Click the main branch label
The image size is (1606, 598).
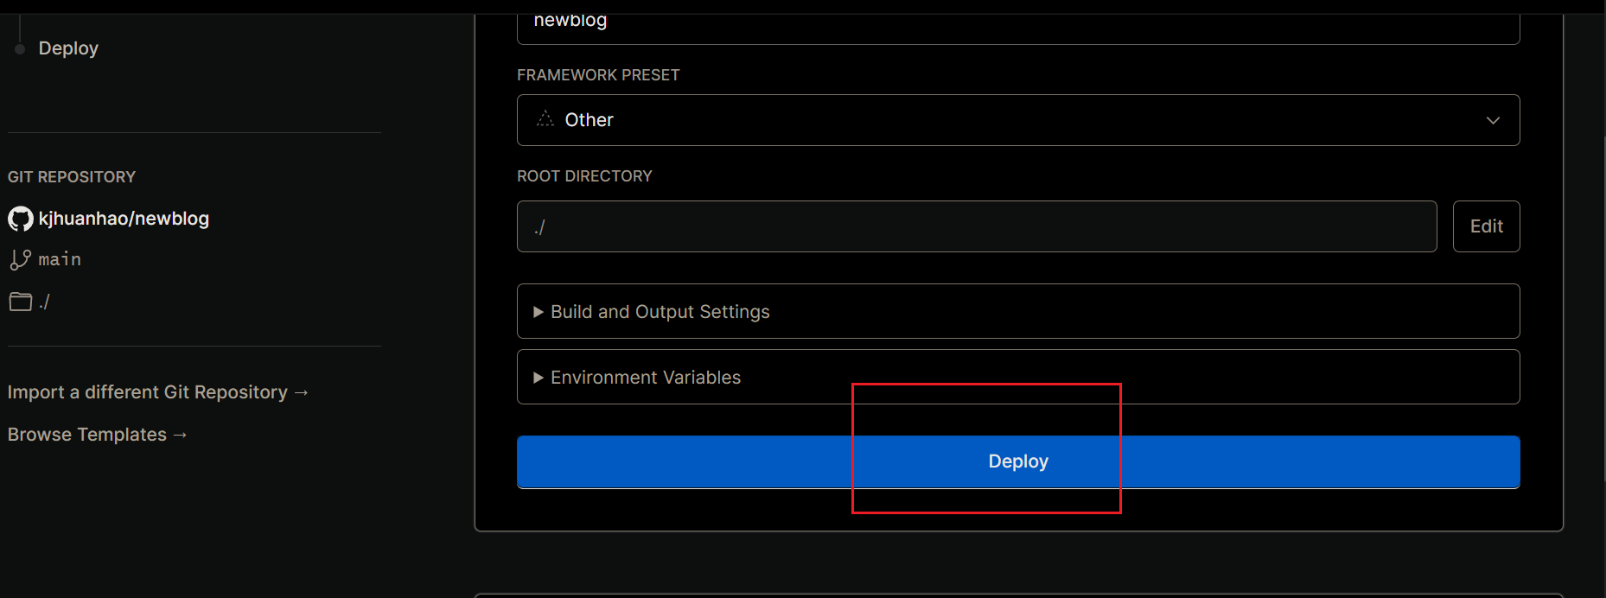pos(60,259)
